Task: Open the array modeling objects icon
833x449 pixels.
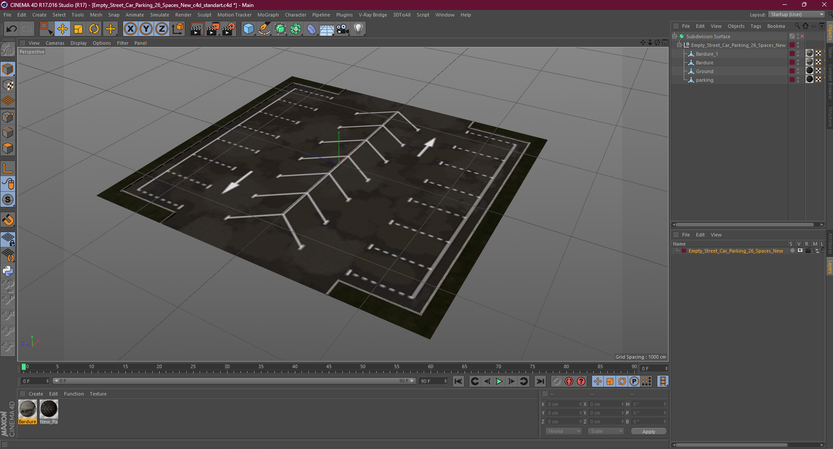Action: tap(296, 29)
